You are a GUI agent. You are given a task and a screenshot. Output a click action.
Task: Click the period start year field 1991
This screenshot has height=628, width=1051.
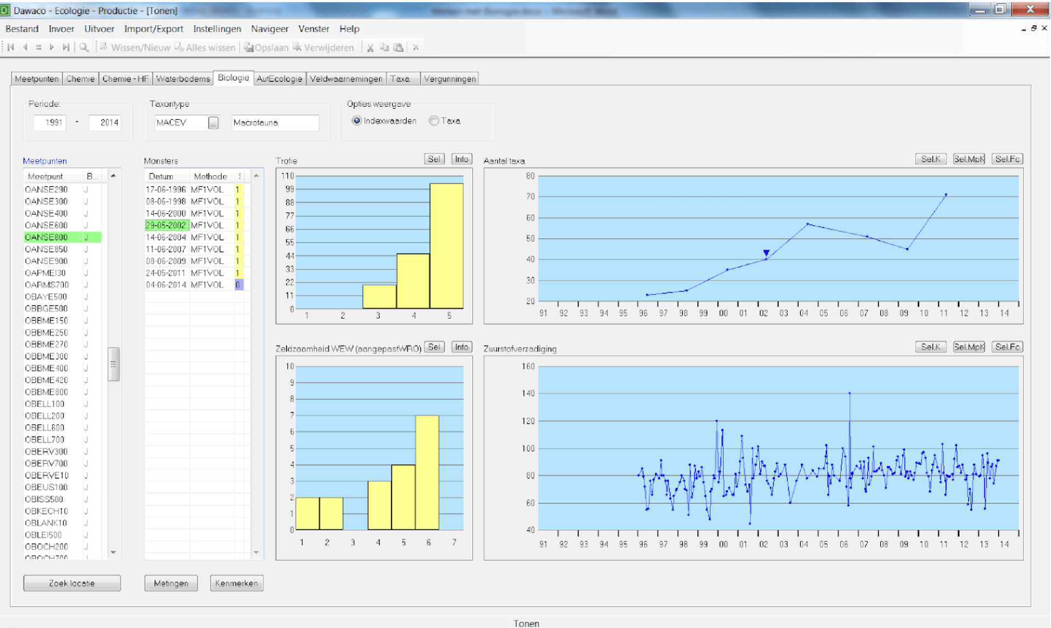click(49, 123)
